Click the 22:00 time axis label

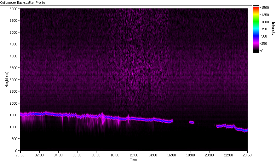(228, 155)
